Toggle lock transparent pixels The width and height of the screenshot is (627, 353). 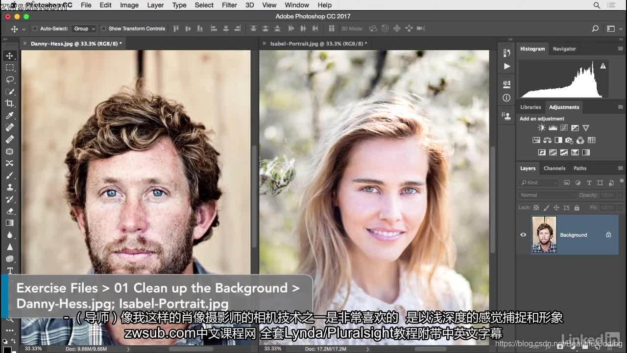coord(536,208)
